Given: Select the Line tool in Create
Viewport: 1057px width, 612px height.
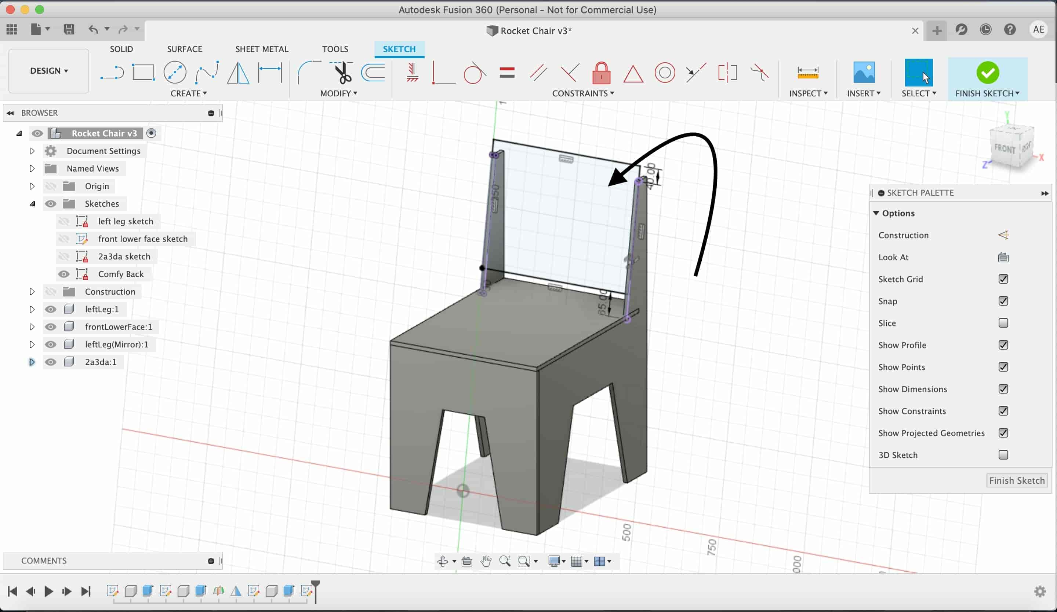Looking at the screenshot, I should pyautogui.click(x=112, y=73).
